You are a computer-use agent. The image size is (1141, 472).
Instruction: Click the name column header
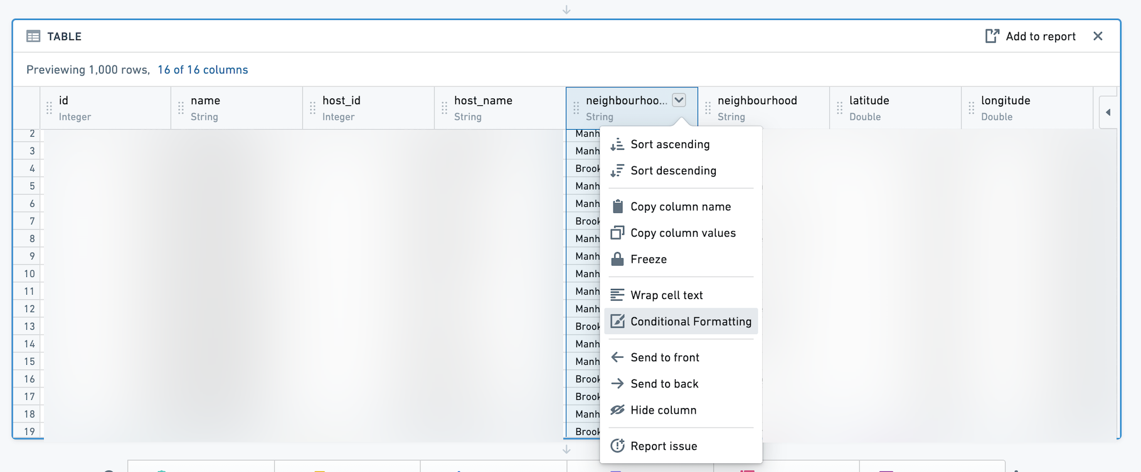click(x=236, y=108)
